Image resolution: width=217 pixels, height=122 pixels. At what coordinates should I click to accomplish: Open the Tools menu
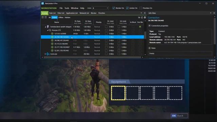[x=67, y=8]
